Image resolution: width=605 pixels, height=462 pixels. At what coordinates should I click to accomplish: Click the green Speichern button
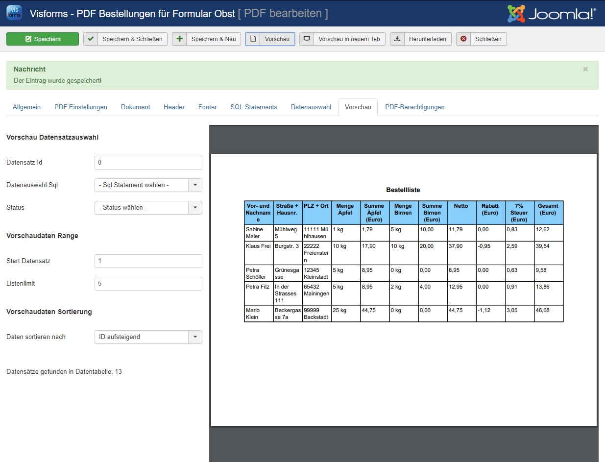(x=43, y=39)
